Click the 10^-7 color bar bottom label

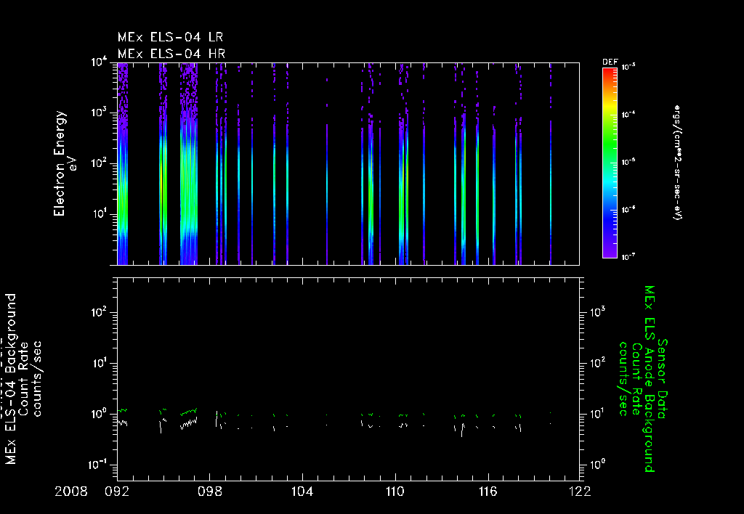tap(628, 257)
